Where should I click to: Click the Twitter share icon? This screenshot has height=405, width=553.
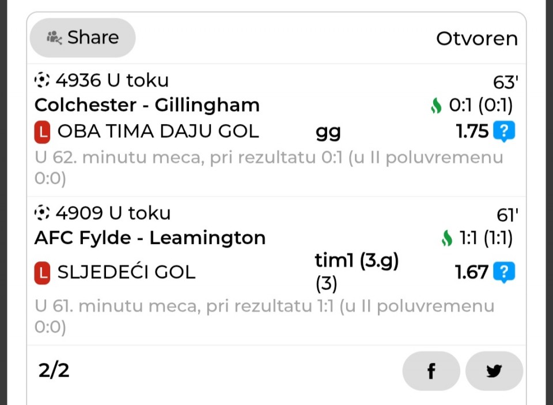[494, 371]
